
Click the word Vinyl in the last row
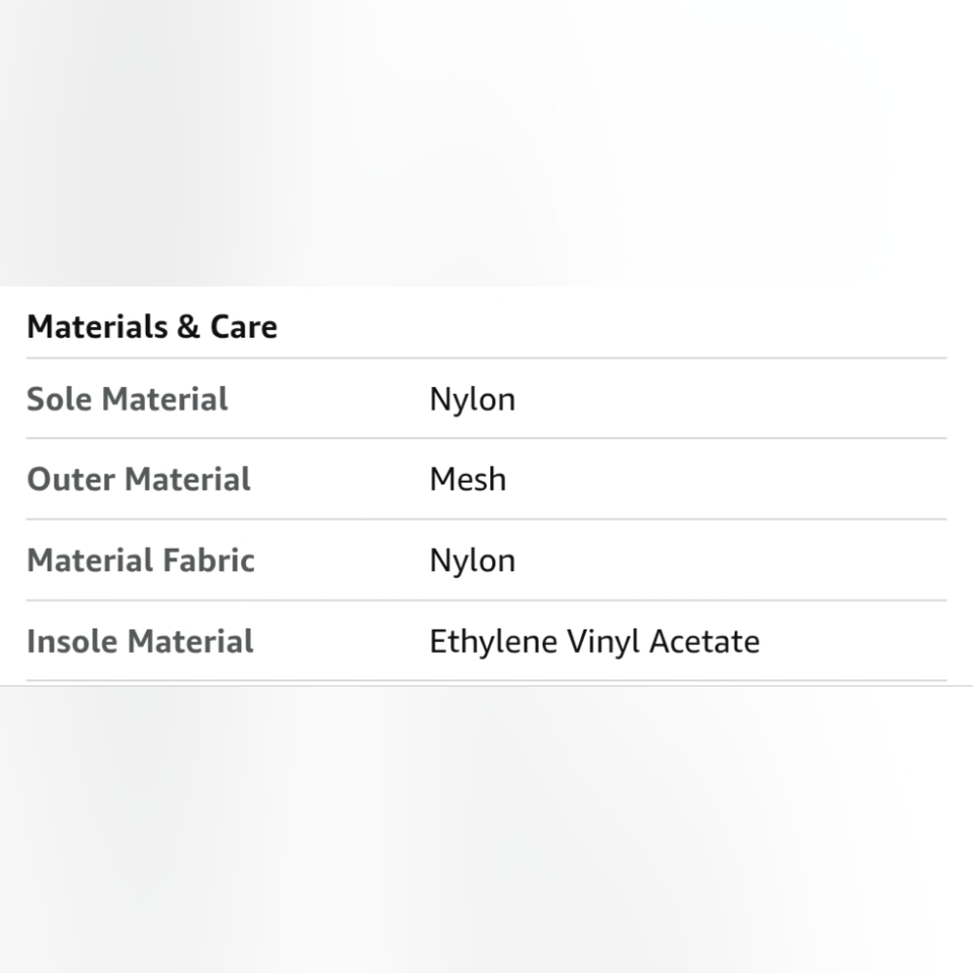[x=603, y=643]
